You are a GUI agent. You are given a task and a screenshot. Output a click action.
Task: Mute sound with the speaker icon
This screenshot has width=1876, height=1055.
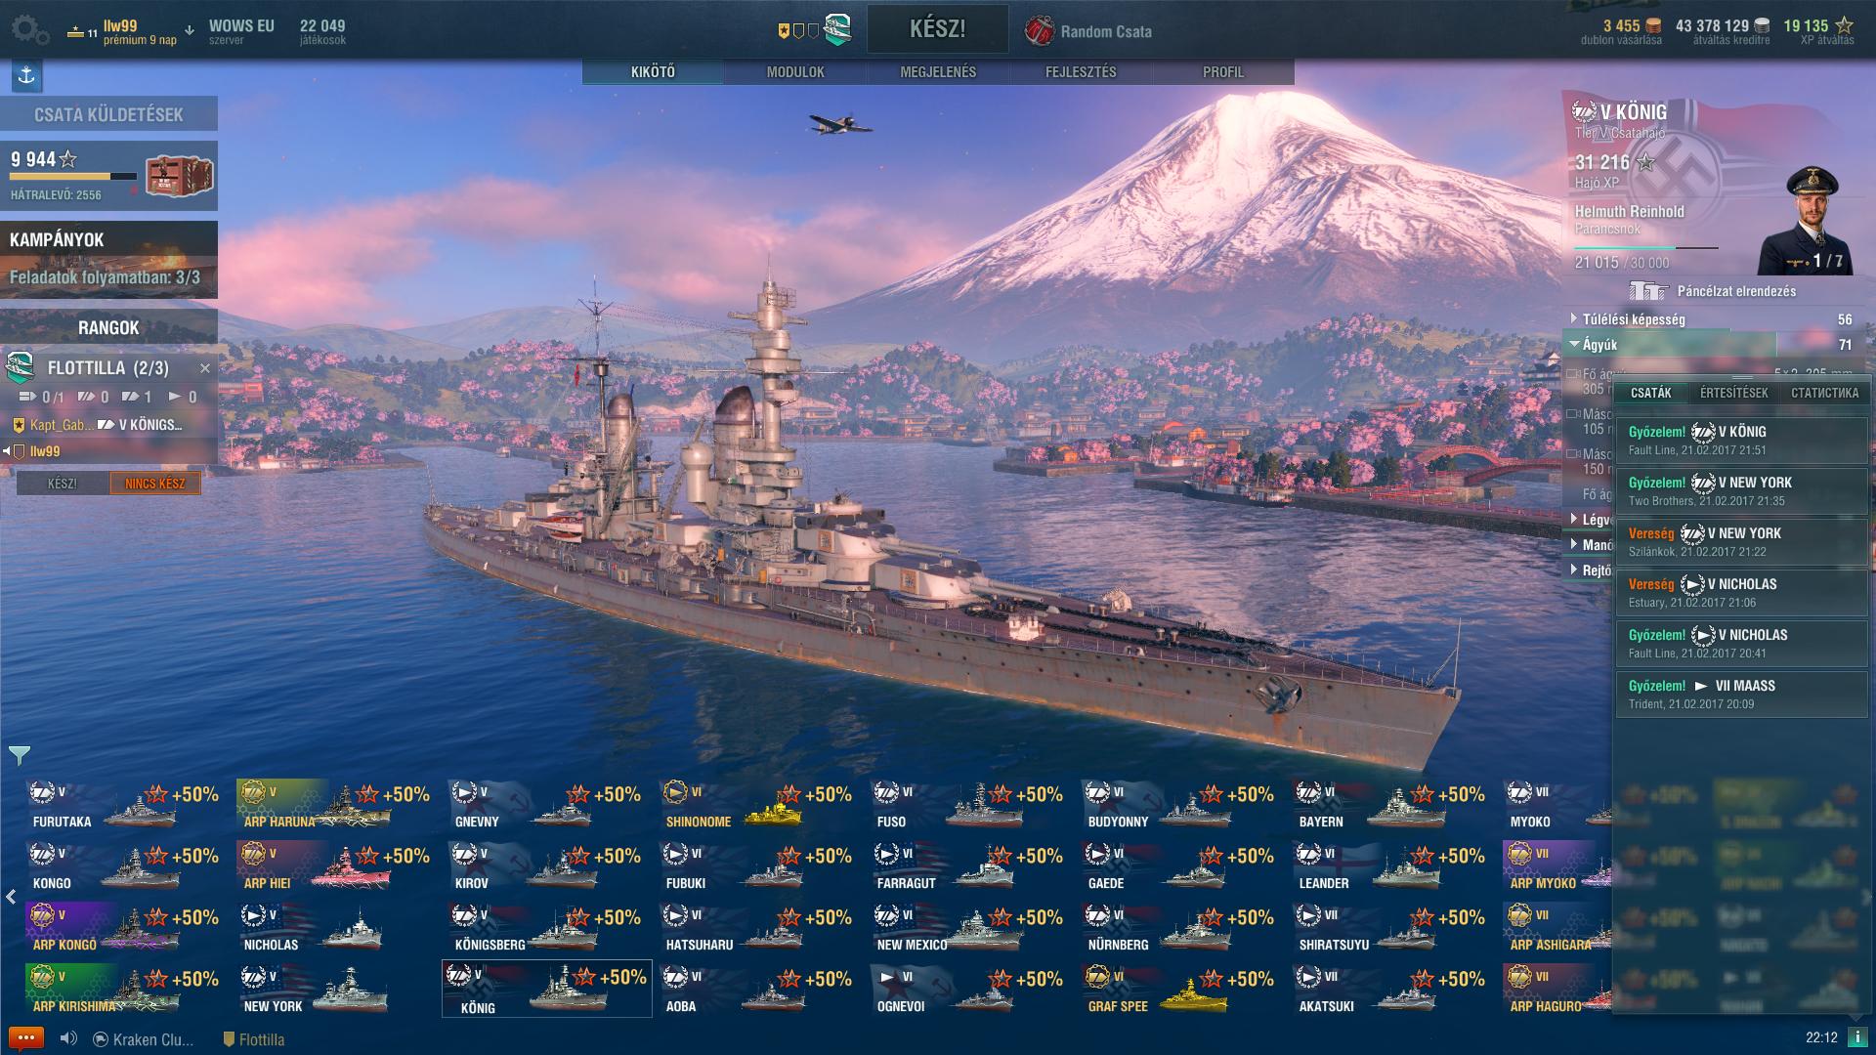pyautogui.click(x=68, y=1038)
